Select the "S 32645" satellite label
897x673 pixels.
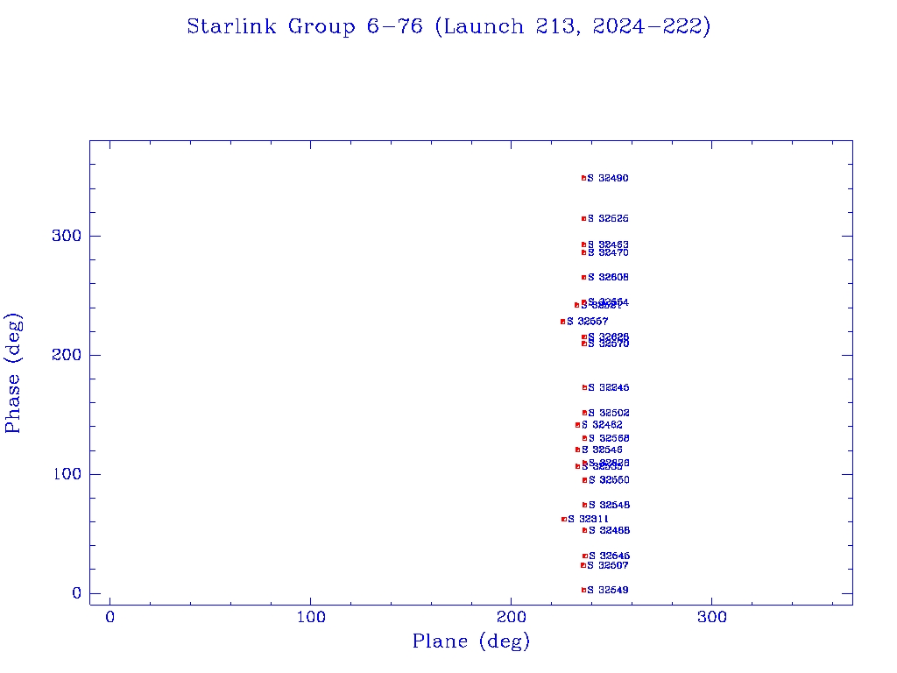[x=610, y=556]
